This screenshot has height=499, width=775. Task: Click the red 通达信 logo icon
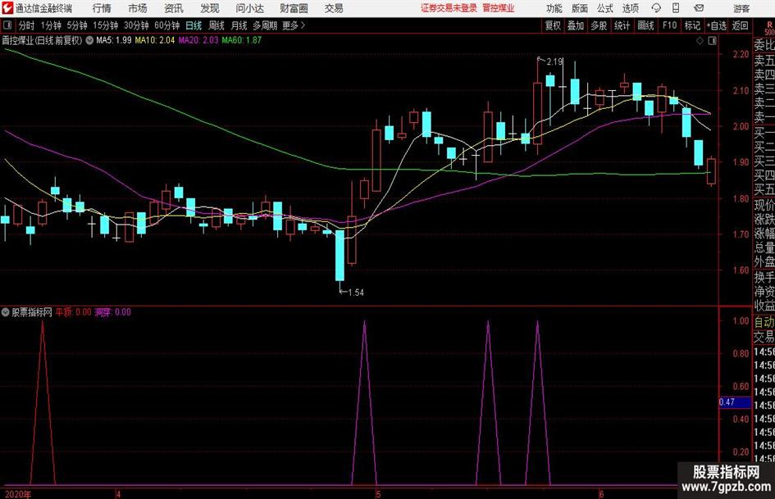7,8
